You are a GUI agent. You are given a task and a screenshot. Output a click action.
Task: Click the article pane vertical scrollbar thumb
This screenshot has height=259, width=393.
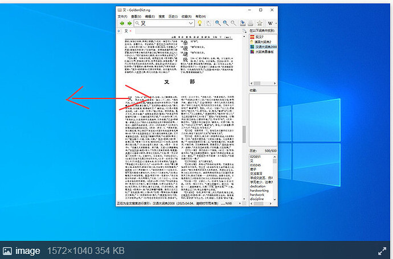pyautogui.click(x=244, y=134)
